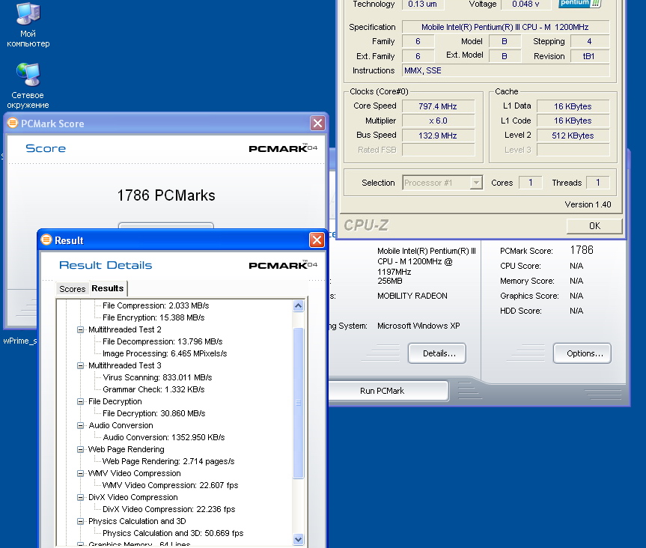Close the Result window
Image resolution: width=646 pixels, height=548 pixels.
click(317, 240)
